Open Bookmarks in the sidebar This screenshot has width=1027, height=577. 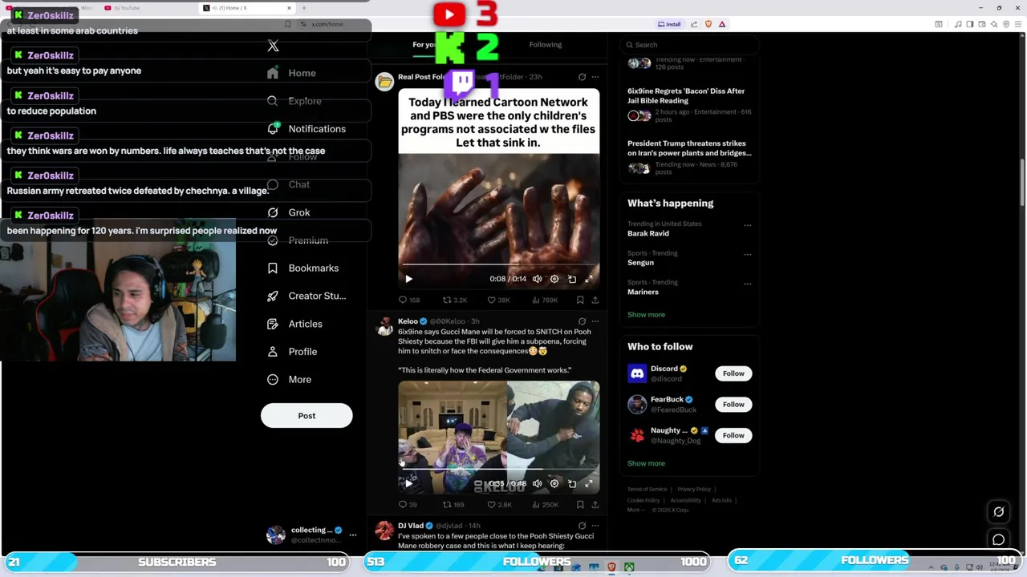tap(302, 268)
